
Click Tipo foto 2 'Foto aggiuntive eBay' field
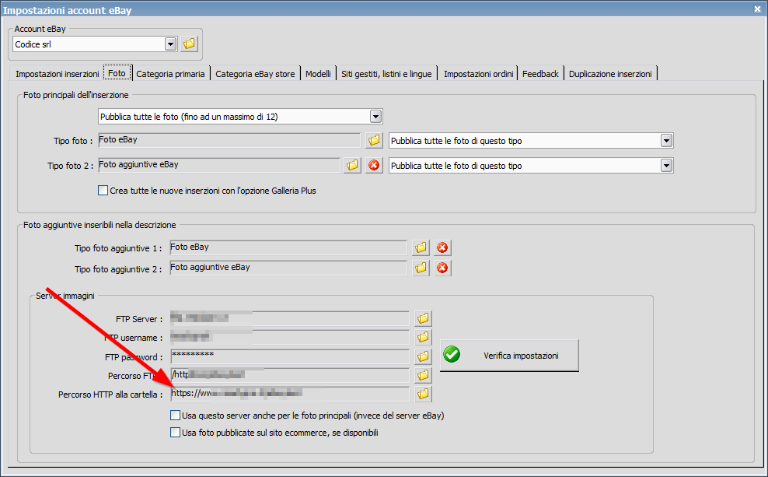[219, 165]
